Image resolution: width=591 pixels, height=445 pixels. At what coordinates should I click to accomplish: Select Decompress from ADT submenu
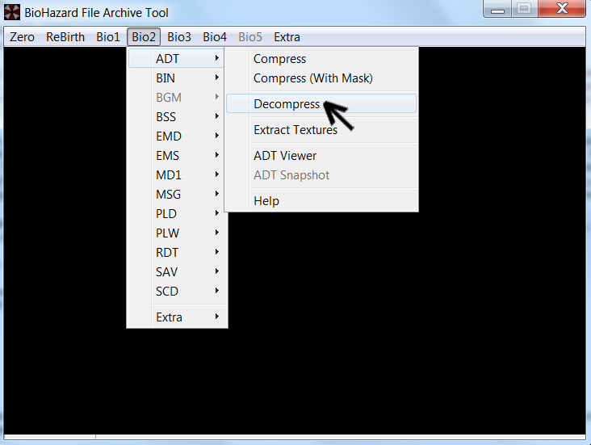click(x=321, y=103)
